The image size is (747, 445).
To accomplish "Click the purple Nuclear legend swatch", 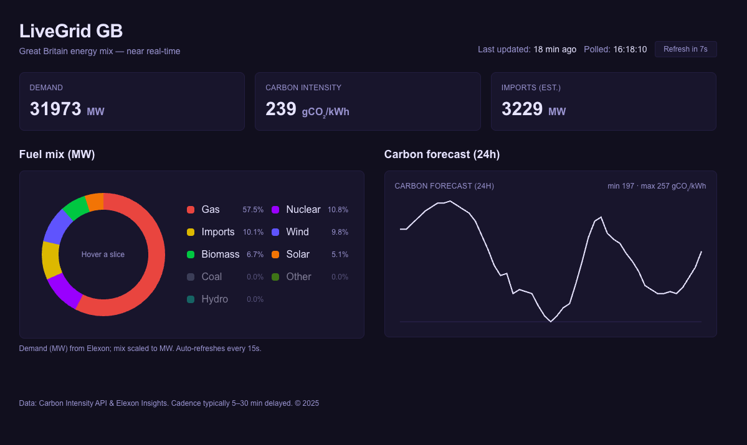I will (x=275, y=210).
